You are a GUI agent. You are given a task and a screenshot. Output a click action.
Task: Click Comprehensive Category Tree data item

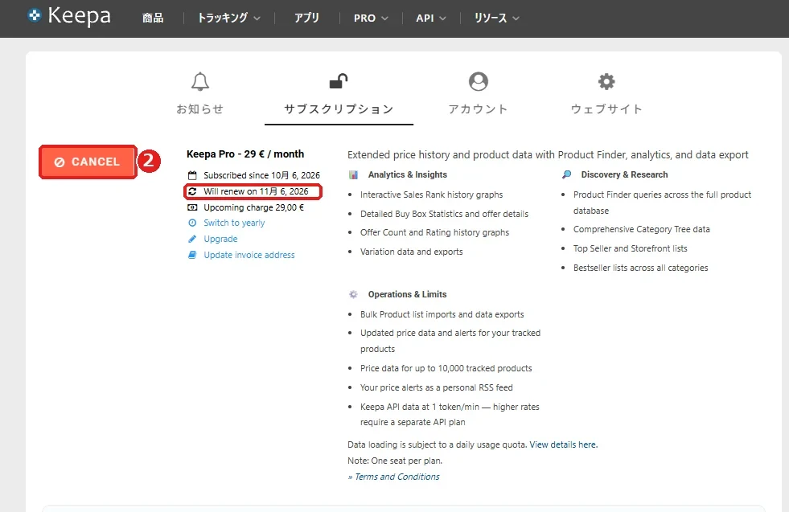[642, 229]
